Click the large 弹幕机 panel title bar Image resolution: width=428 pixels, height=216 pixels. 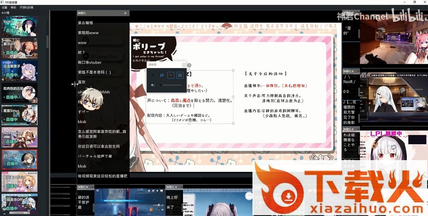pos(103,13)
